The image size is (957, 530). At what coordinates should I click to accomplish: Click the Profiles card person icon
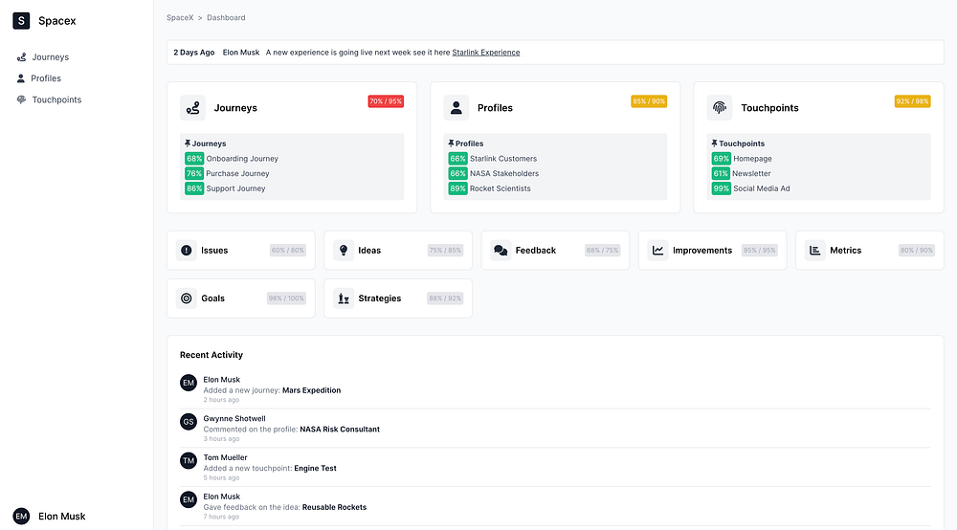point(456,108)
